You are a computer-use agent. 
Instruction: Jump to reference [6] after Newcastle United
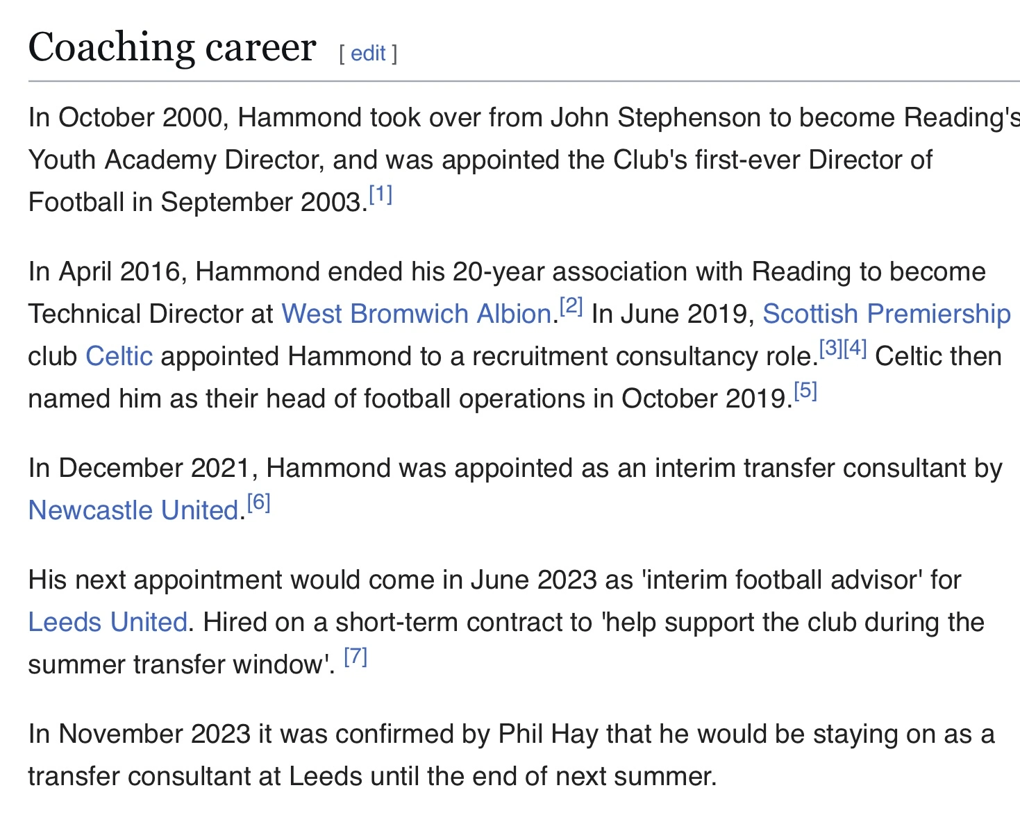(x=258, y=503)
